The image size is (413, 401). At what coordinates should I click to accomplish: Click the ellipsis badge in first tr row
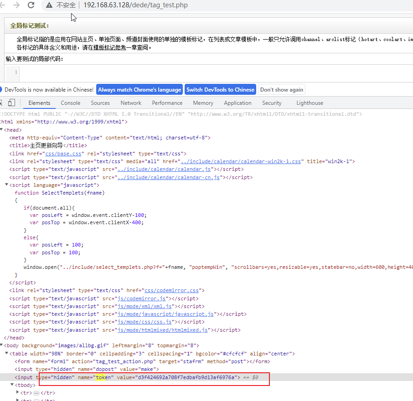click(x=36, y=393)
